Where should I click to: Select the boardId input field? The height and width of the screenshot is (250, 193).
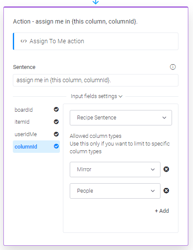(x=36, y=110)
